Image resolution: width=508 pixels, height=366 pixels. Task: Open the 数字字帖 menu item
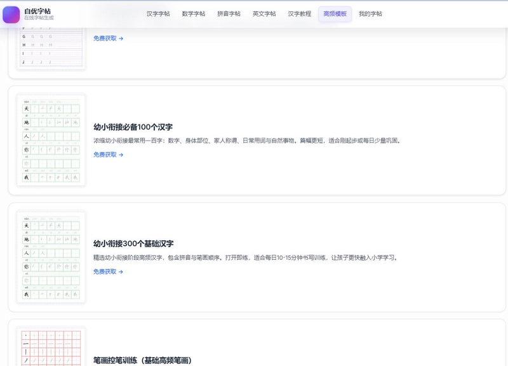(194, 14)
